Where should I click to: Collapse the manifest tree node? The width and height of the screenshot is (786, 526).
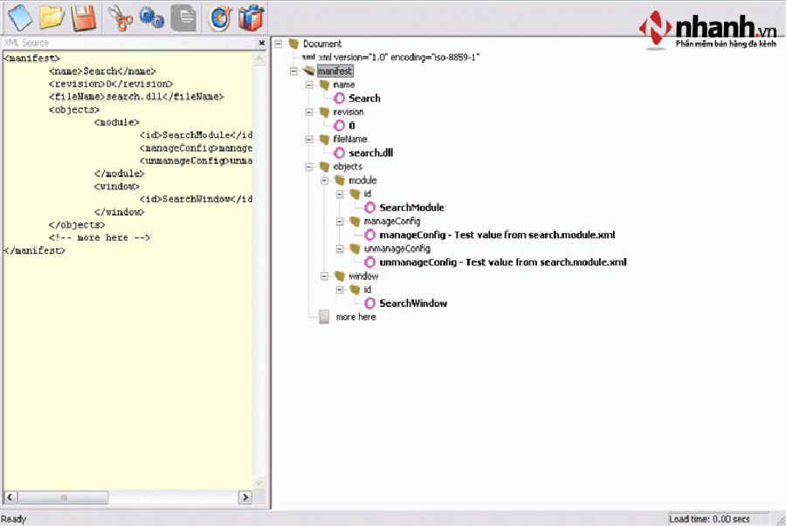[294, 71]
